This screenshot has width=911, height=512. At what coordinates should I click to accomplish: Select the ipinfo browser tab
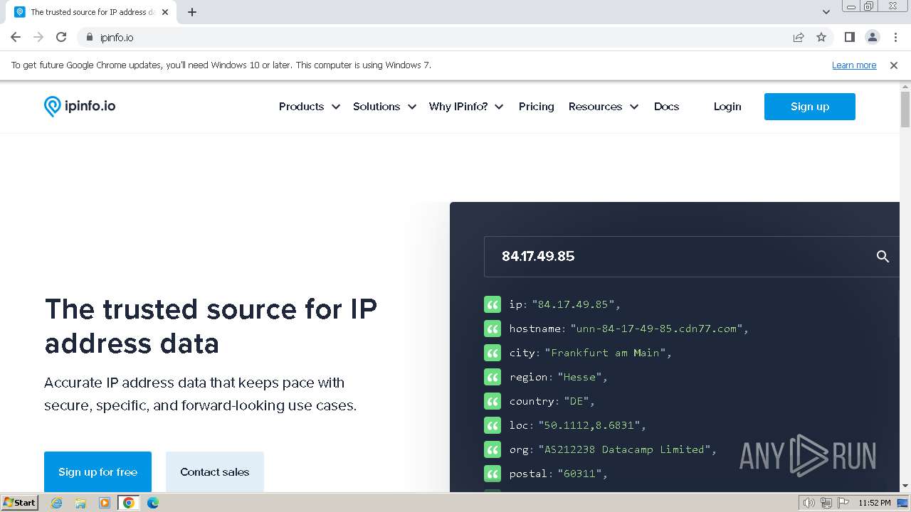coord(92,12)
